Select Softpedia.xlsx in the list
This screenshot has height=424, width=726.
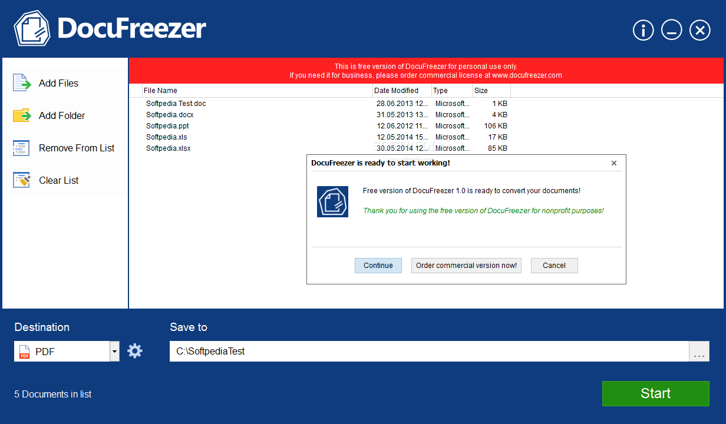(x=169, y=148)
